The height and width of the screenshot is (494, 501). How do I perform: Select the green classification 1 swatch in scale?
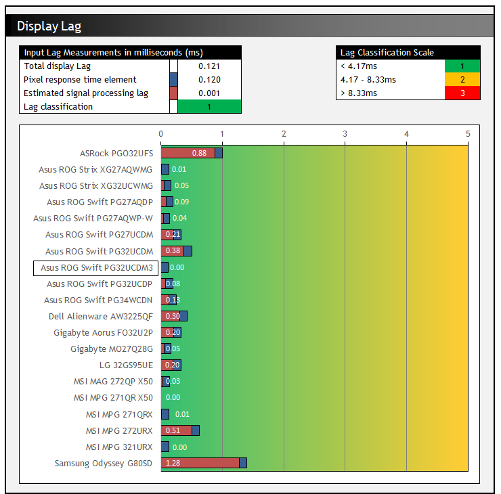point(462,66)
